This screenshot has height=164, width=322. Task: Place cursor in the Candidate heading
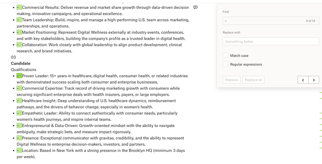pyautogui.click(x=21, y=63)
